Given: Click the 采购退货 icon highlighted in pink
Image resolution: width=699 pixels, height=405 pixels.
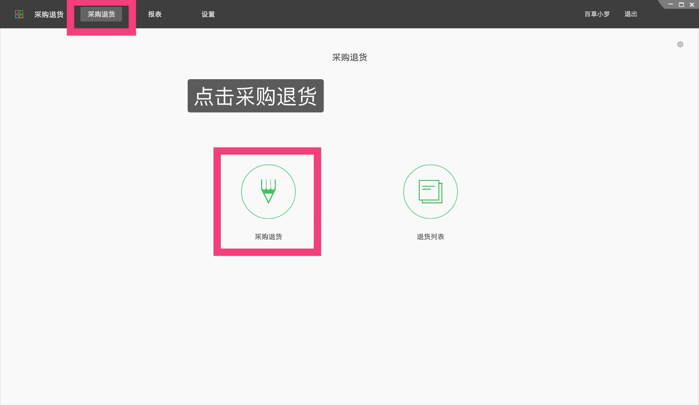Looking at the screenshot, I should [268, 201].
